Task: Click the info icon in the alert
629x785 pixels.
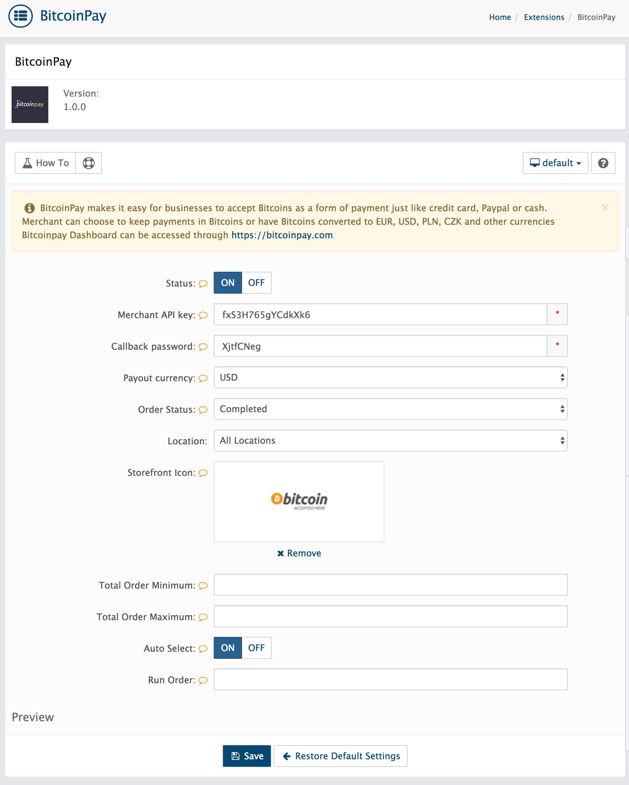Action: tap(30, 208)
